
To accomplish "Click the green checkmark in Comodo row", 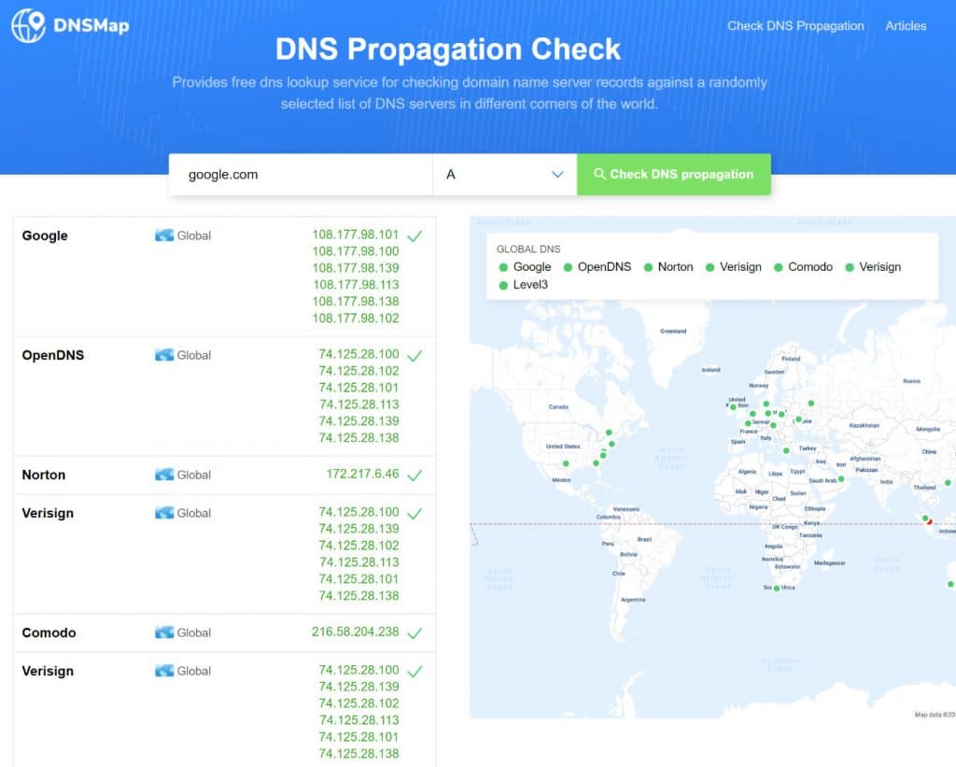I will tap(415, 632).
